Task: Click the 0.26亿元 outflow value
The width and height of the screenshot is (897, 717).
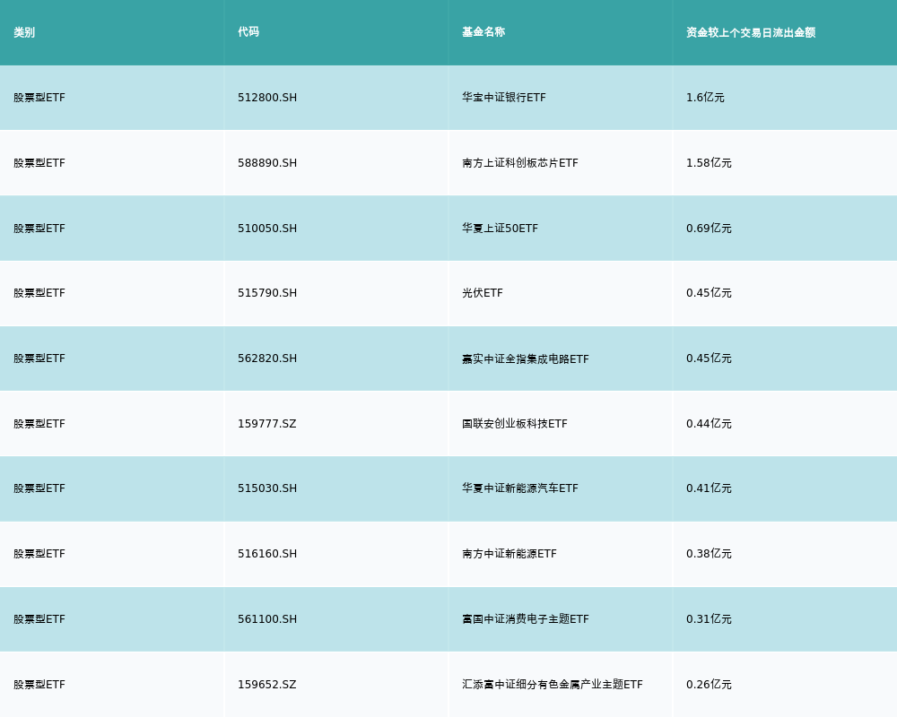Action: [709, 685]
